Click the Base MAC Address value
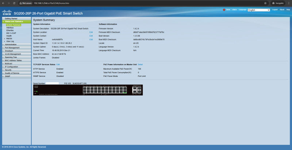The height and width of the screenshot is (150, 292). click(59, 54)
